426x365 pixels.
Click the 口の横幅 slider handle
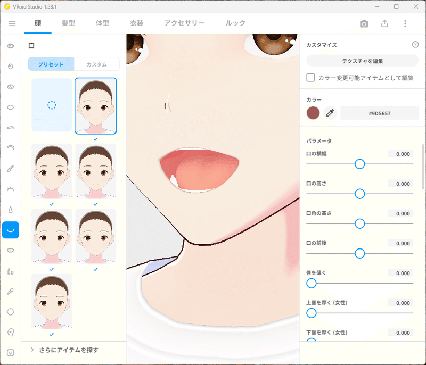tap(360, 164)
